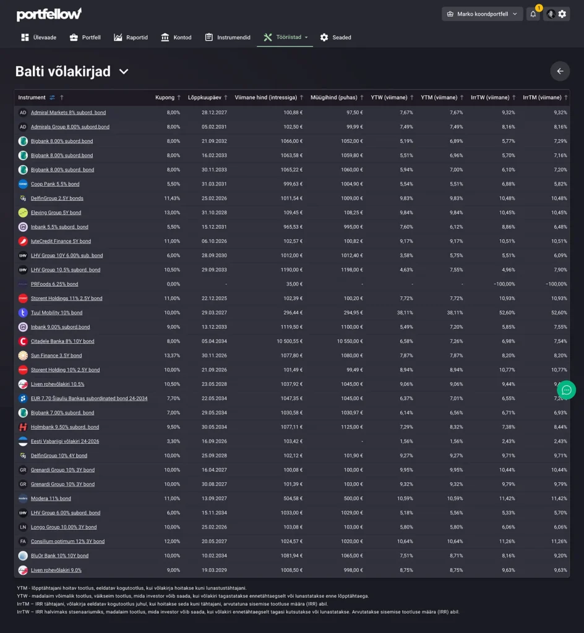Viewport: 584px width, 633px height.
Task: Sort by YTW (viimane) column
Action: [392, 97]
